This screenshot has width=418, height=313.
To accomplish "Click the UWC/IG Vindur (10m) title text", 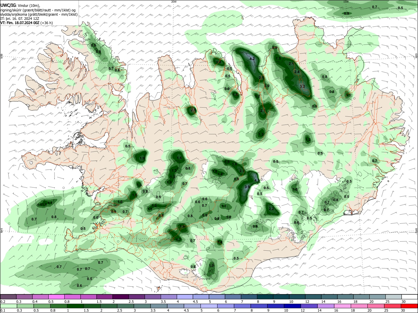I will point(20,6).
